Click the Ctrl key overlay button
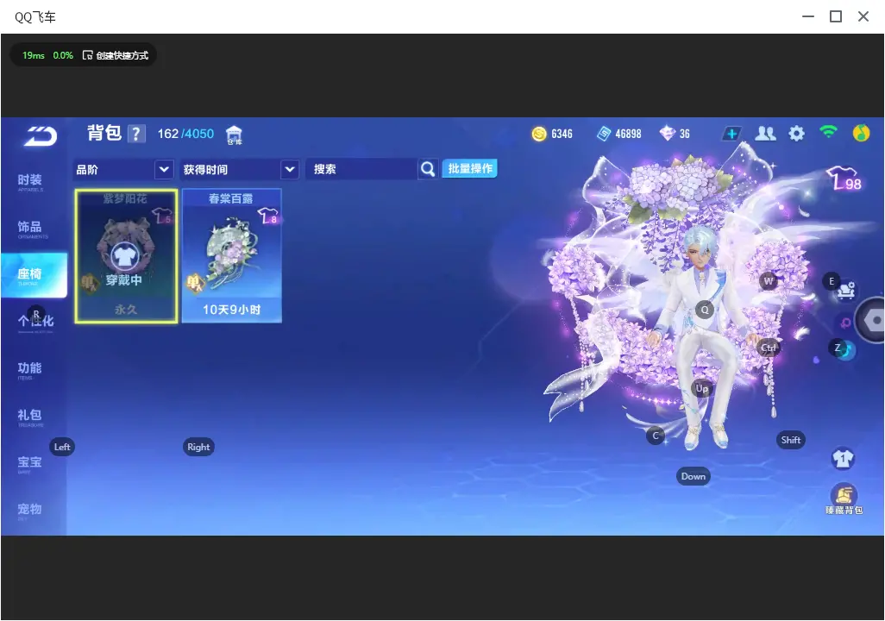885x621 pixels. 769,348
